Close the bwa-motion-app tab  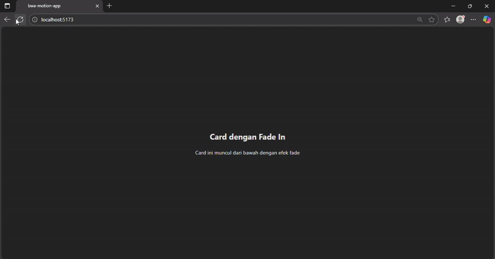(97, 6)
